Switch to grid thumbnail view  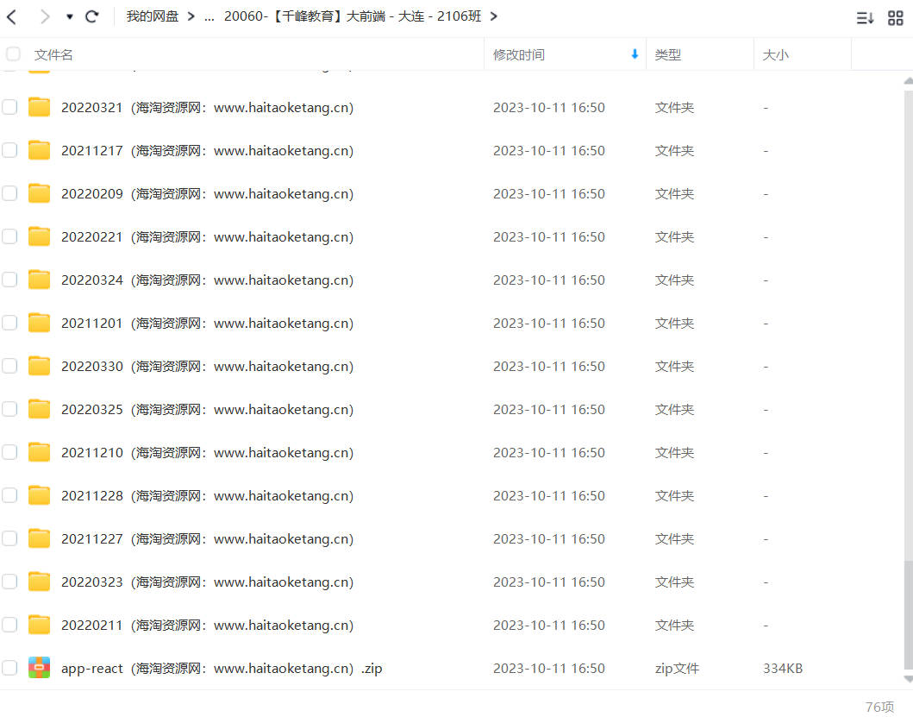point(895,18)
